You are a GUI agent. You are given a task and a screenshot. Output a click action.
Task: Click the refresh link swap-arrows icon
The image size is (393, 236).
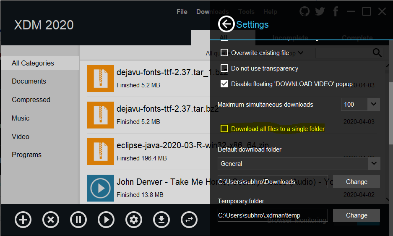189,220
